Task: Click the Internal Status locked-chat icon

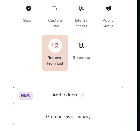Action: pos(82,8)
